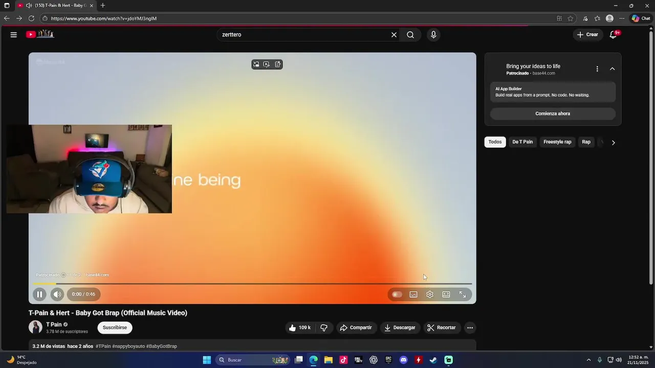Open the T Pain channel name link
This screenshot has height=368, width=655.
(x=54, y=325)
